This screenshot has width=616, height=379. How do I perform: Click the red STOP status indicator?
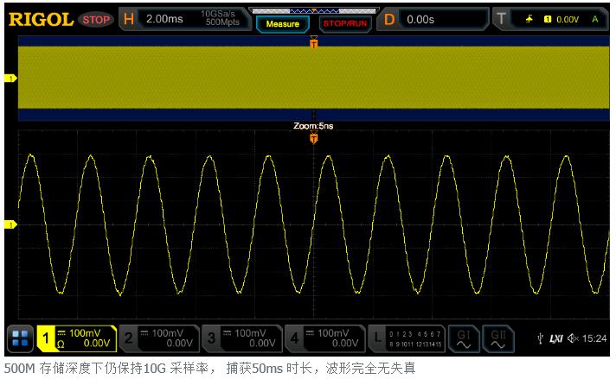coord(95,18)
